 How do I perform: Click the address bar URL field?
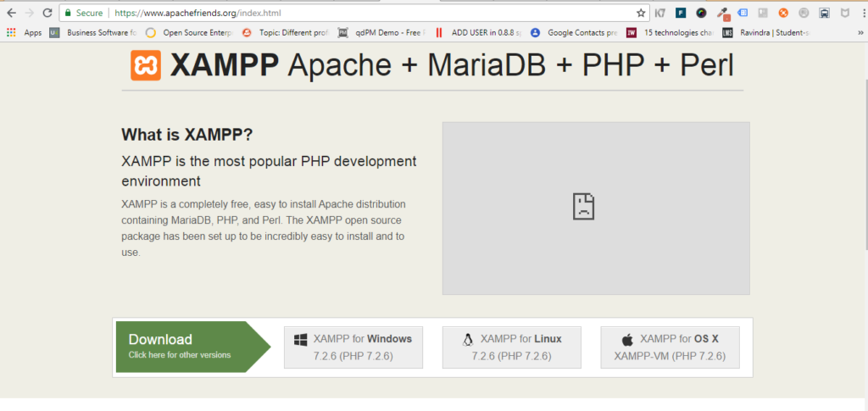click(354, 13)
